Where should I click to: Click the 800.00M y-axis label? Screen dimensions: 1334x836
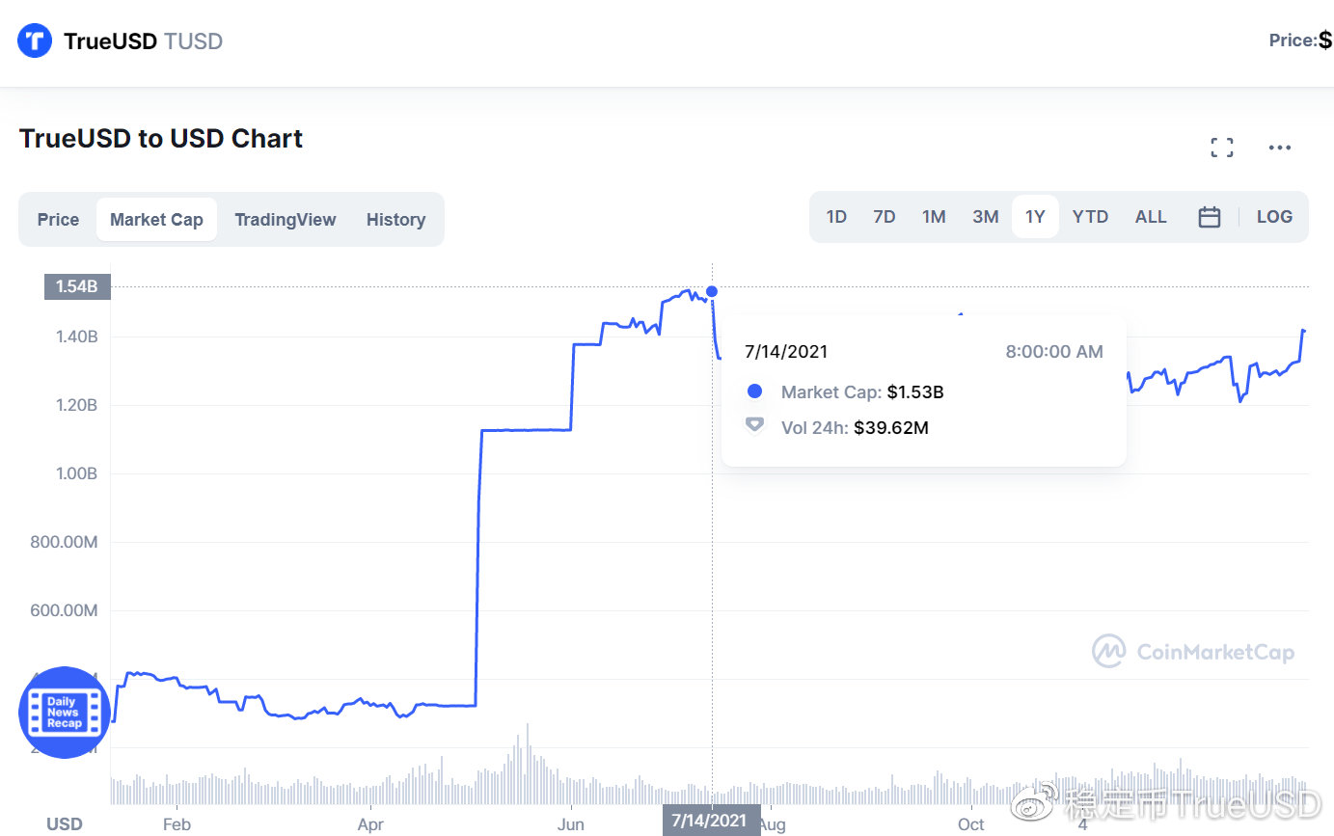pos(66,542)
